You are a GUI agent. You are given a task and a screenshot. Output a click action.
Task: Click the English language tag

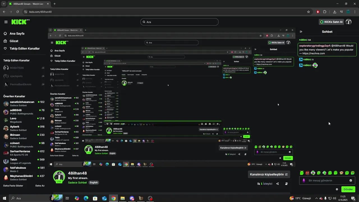tap(94, 183)
